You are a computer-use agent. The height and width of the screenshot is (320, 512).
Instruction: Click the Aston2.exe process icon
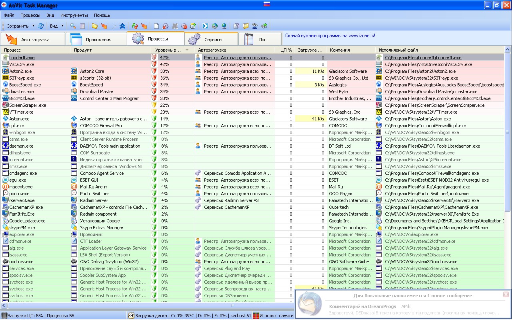[6, 71]
